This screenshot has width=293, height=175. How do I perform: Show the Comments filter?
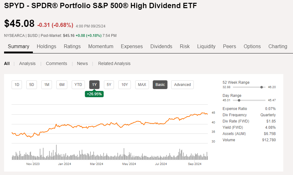point(56,64)
